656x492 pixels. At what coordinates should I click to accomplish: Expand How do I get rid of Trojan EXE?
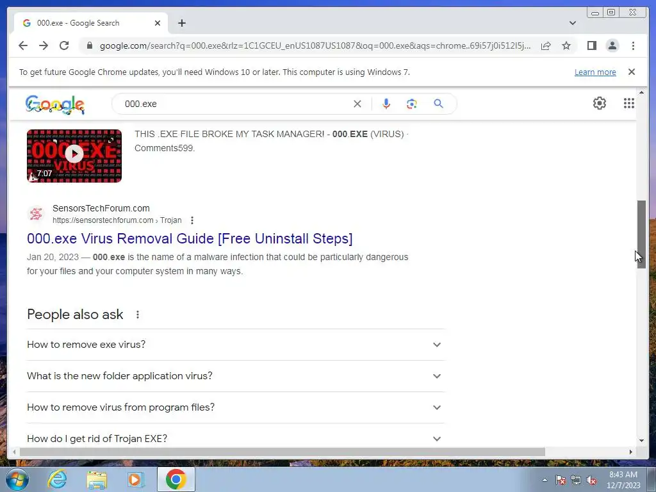pyautogui.click(x=236, y=438)
